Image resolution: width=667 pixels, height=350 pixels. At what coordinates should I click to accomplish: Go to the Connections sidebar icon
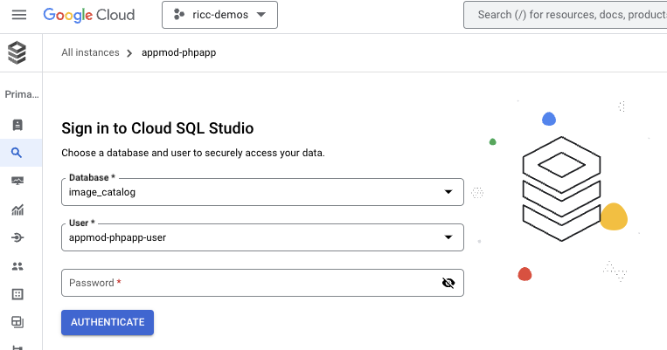click(17, 237)
